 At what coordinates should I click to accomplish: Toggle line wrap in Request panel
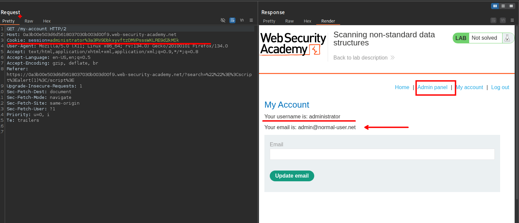click(x=232, y=20)
